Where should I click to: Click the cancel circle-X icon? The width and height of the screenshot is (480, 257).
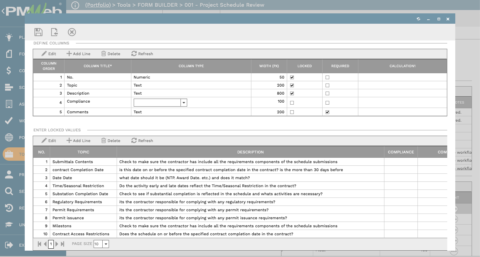[72, 32]
